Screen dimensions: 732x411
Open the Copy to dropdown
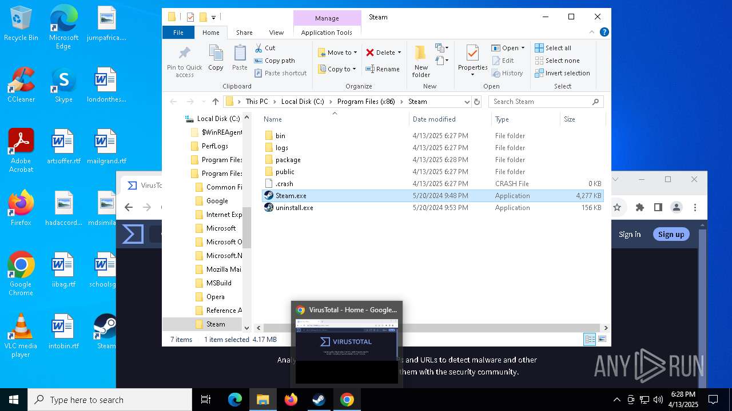[x=337, y=69]
